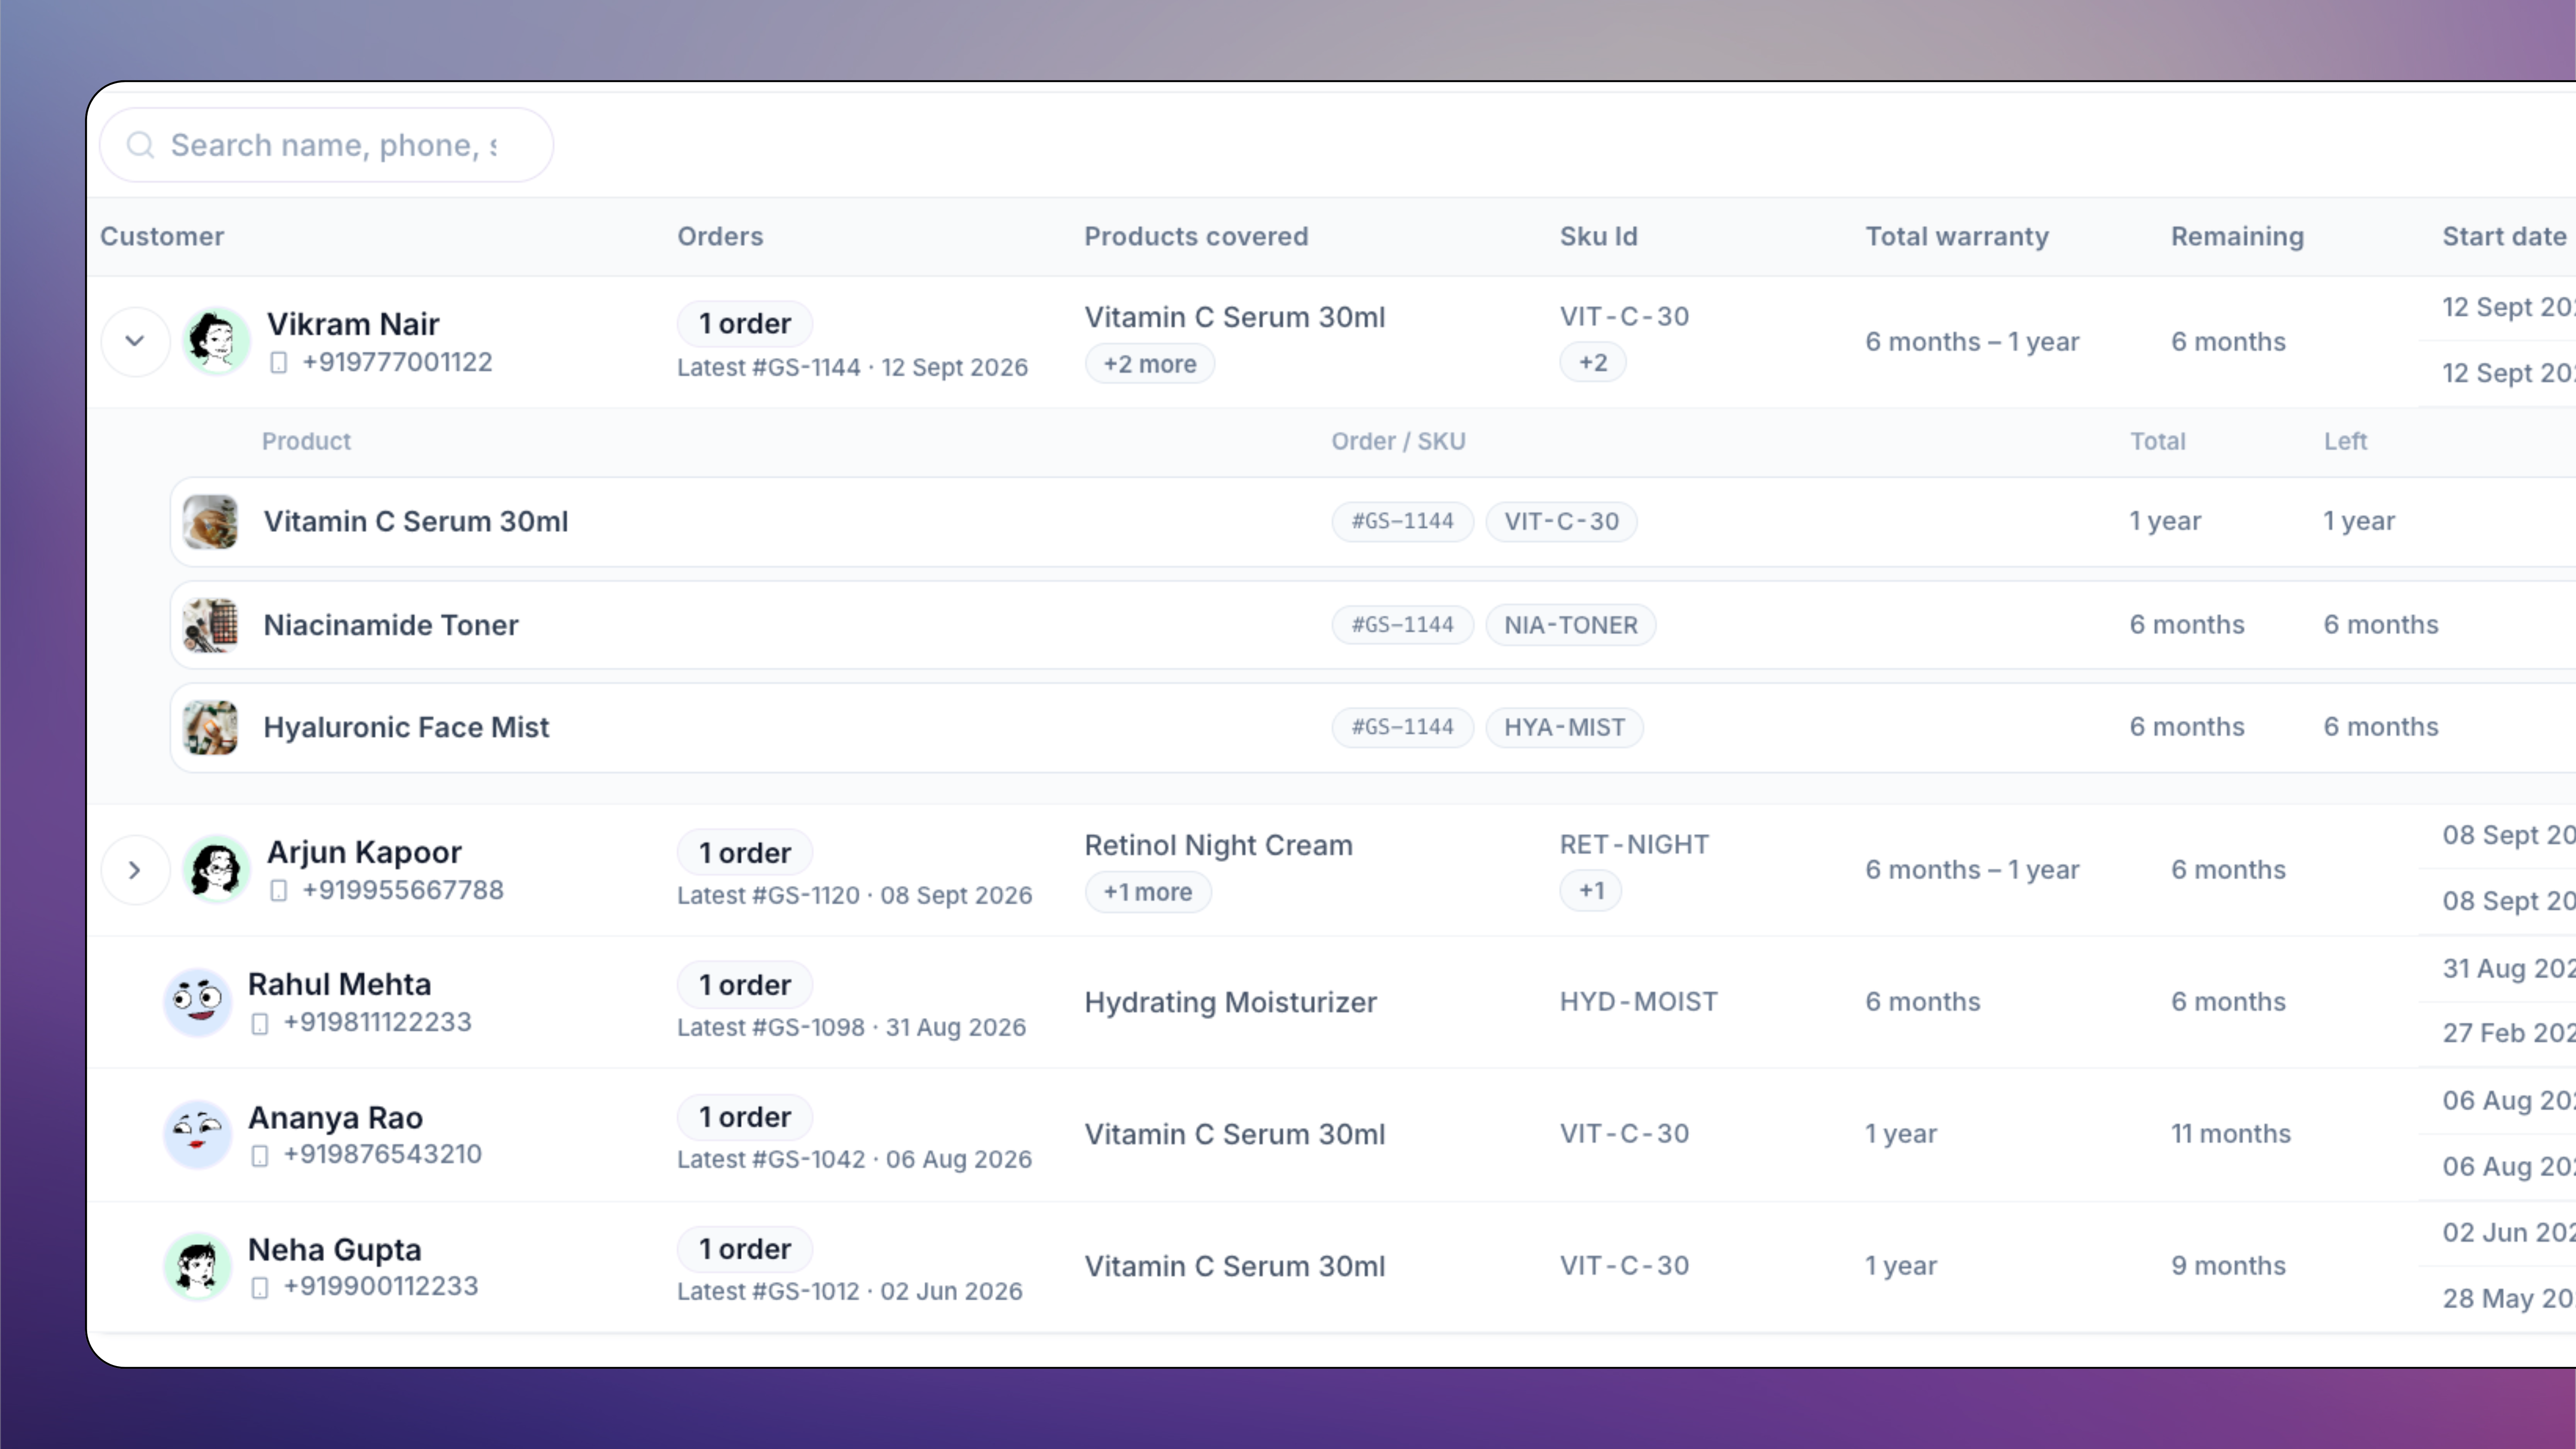Select Ananya Rao's name
Image resolution: width=2576 pixels, height=1449 pixels.
click(x=335, y=1117)
